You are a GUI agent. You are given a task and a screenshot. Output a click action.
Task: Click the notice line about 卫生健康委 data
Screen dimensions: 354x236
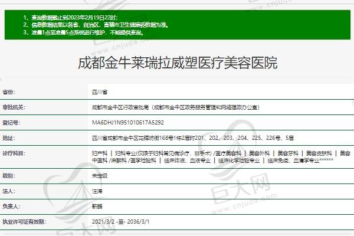pyautogui.click(x=96, y=25)
